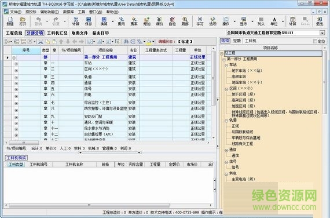Select the 工料机 tab in the right panel

[251, 41]
